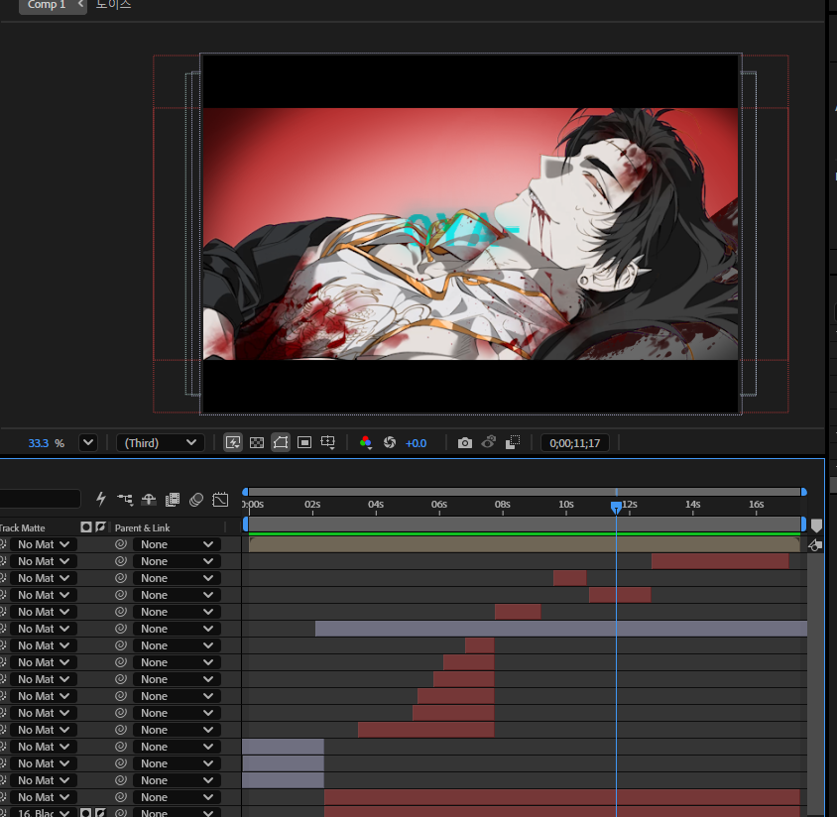
Task: Toggle mask and shape path visibility
Action: (281, 442)
